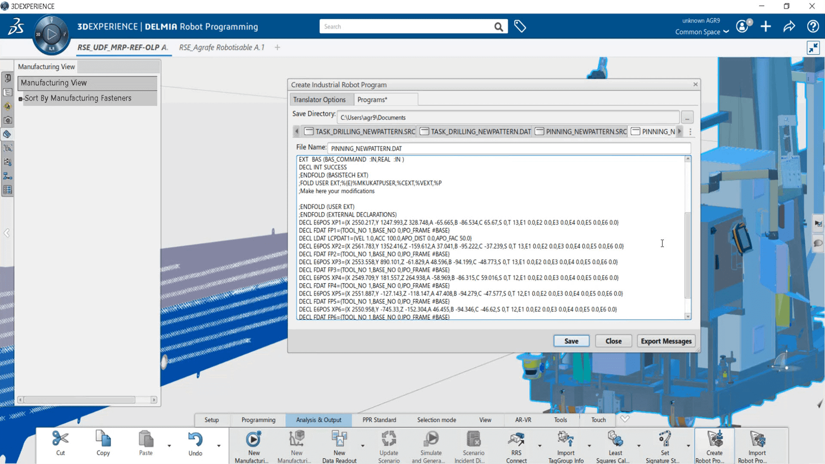Image resolution: width=825 pixels, height=464 pixels.
Task: Expand the file tabs overflow menu
Action: [x=691, y=131]
